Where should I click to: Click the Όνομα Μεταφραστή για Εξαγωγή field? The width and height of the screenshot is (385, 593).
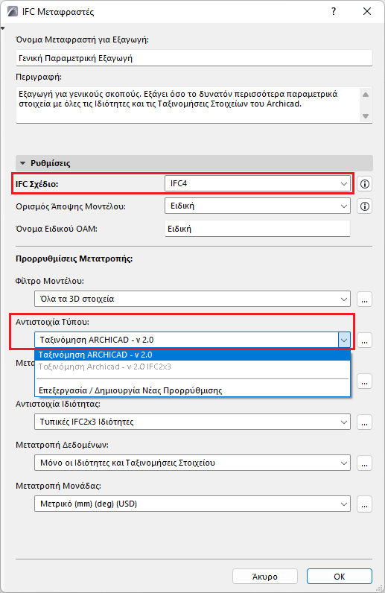tap(194, 58)
